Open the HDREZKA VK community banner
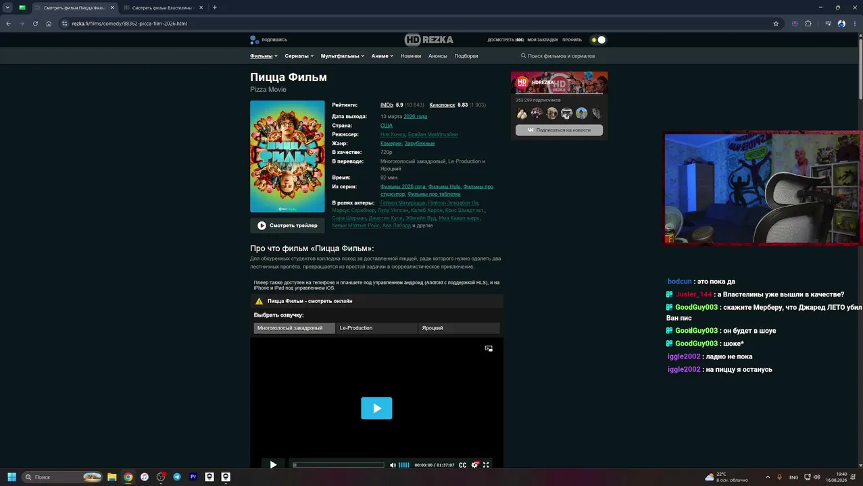863x486 pixels. [559, 82]
